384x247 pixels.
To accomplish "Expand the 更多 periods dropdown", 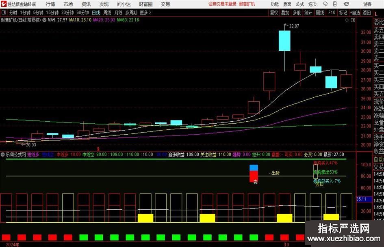I will [x=145, y=13].
